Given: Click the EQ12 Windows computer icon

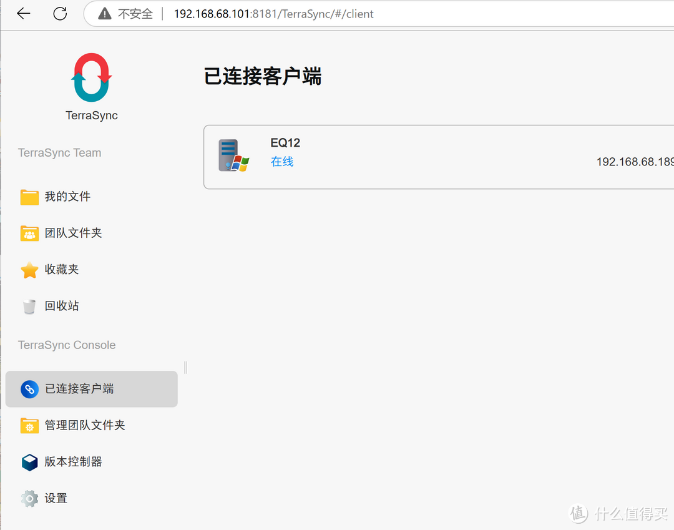Looking at the screenshot, I should 233,155.
